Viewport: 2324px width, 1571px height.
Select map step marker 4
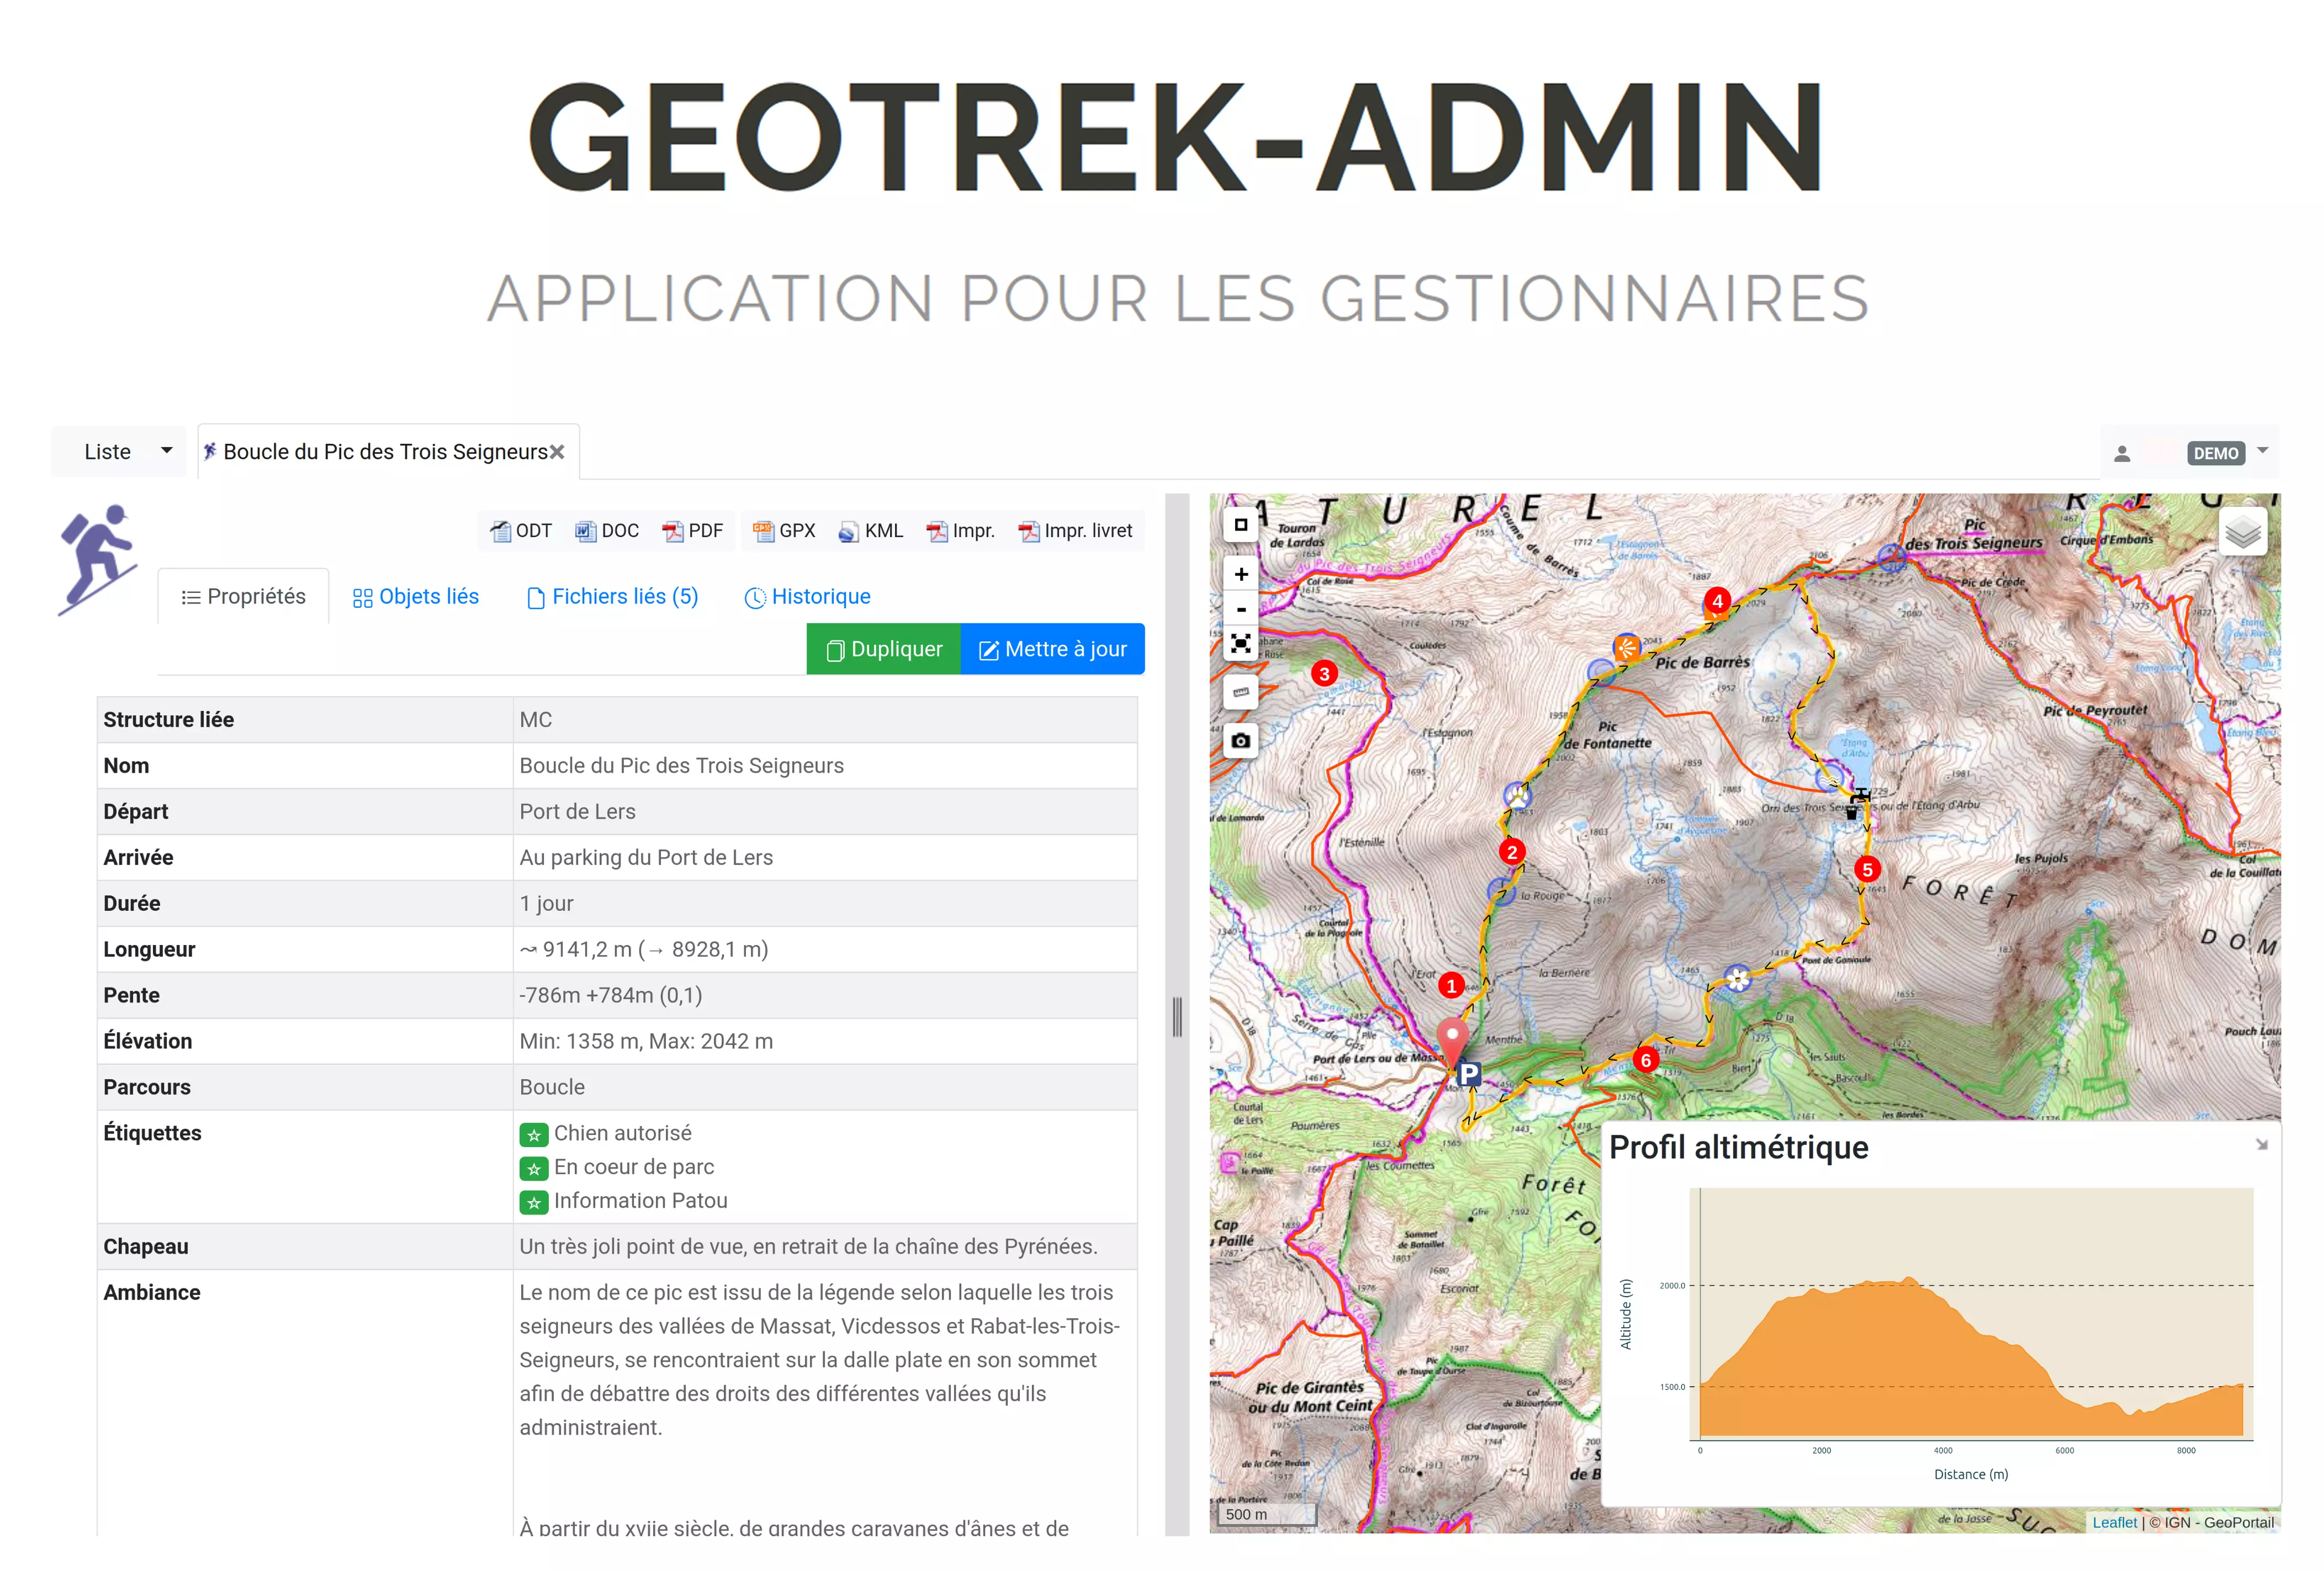(1717, 601)
